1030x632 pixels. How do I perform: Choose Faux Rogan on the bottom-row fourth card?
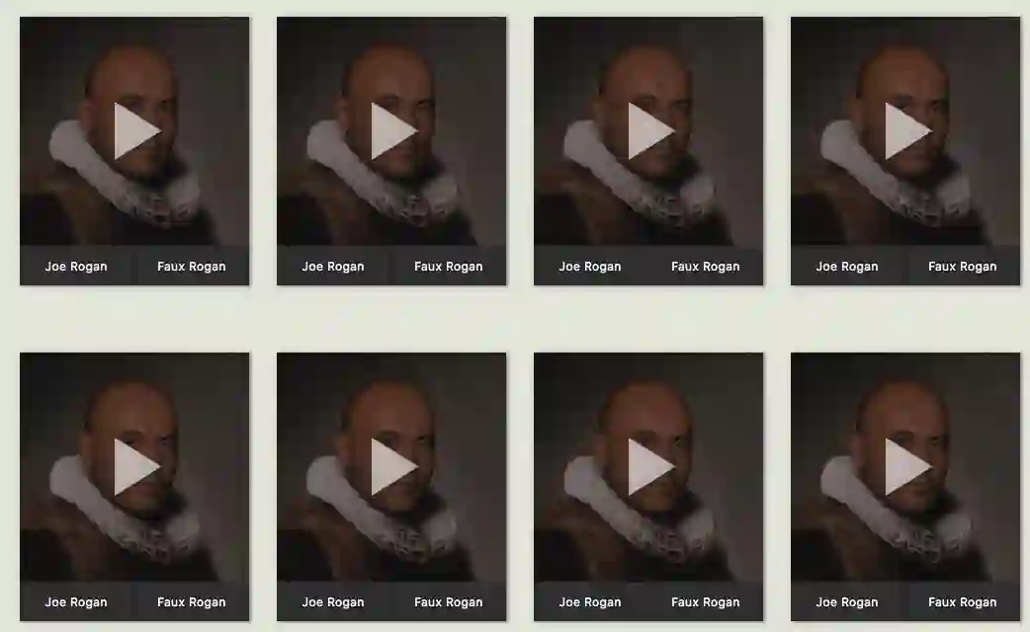pyautogui.click(x=963, y=601)
